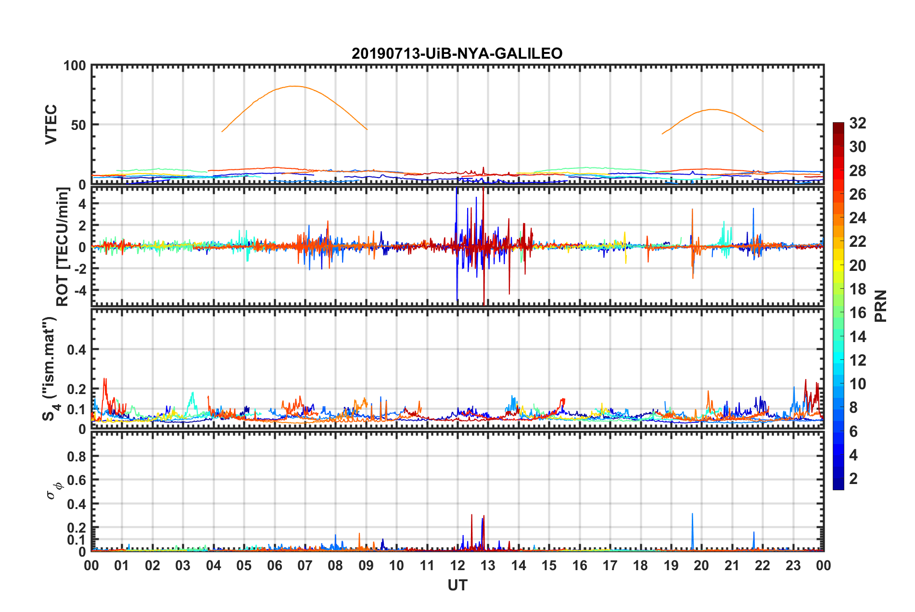Click the PRN colorbar label

881,306
